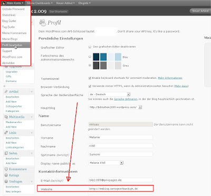The image size is (211, 196).
Task: Click the Kommentare bubble icon in sidebar
Action: pos(6,169)
